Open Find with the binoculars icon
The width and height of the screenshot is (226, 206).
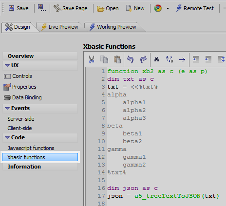tap(156, 59)
